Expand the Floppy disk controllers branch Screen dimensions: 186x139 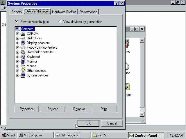pyautogui.click(x=17, y=47)
